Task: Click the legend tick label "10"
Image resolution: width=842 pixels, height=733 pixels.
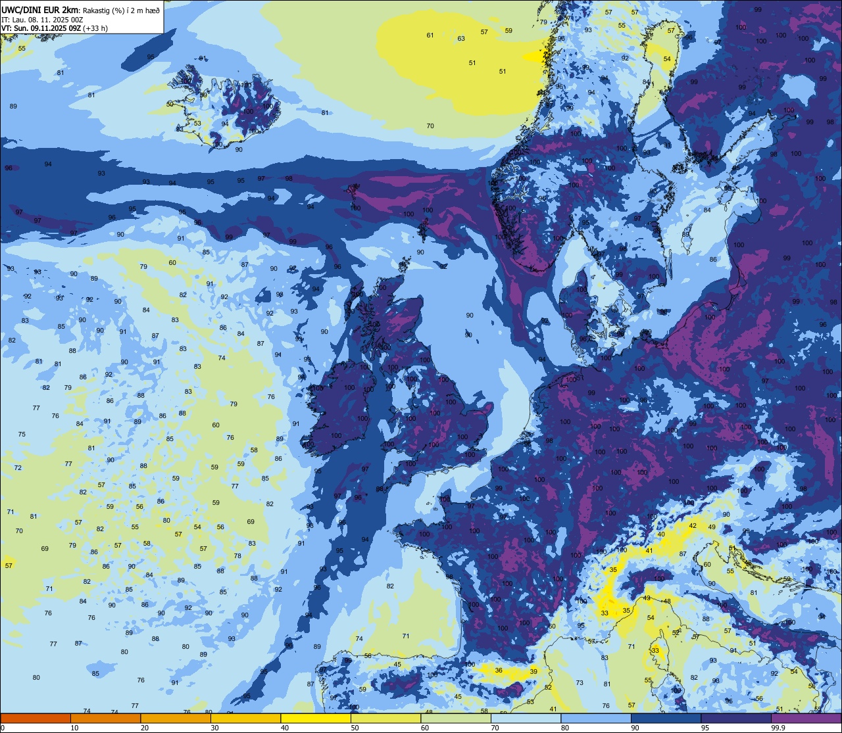Action: [74, 728]
